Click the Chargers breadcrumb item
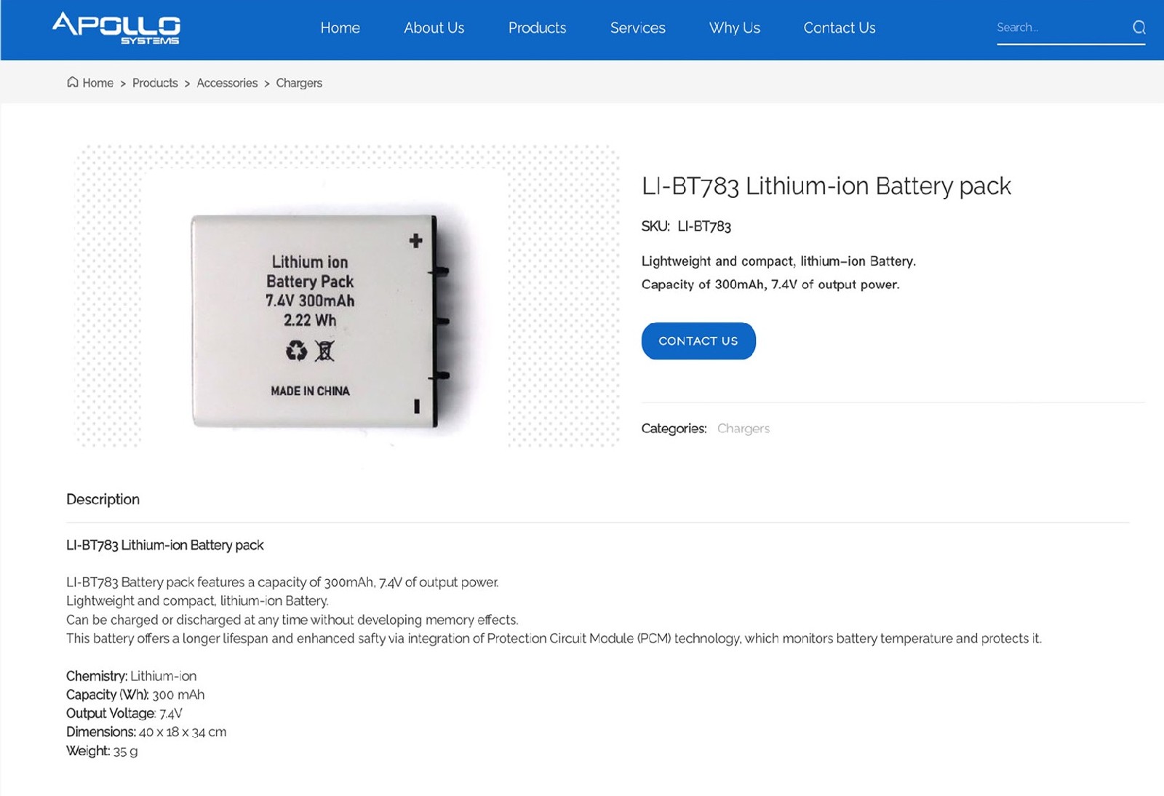This screenshot has height=796, width=1164. (299, 83)
